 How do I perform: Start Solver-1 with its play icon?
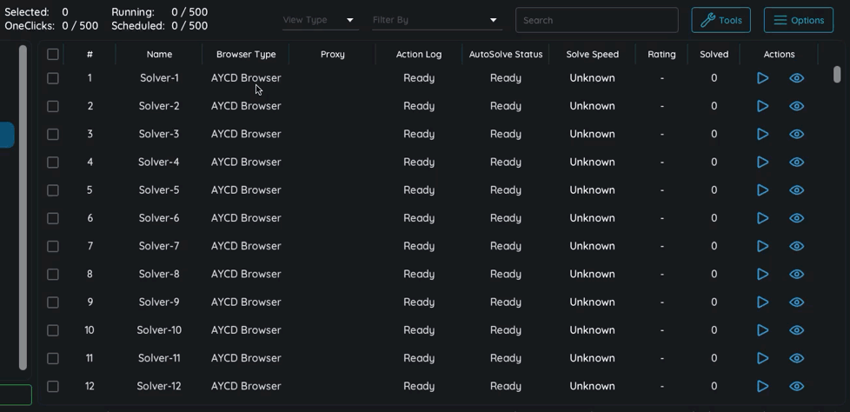pos(762,78)
